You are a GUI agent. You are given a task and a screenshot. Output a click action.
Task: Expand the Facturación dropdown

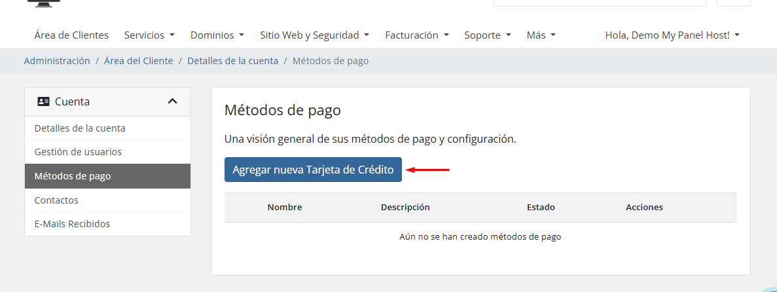coord(416,35)
